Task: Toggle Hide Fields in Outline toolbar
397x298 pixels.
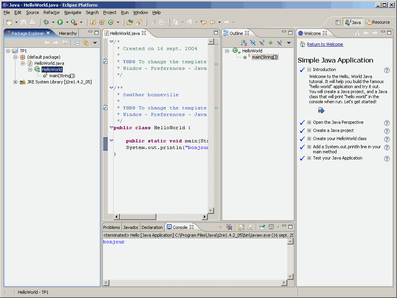Action: pos(253,43)
